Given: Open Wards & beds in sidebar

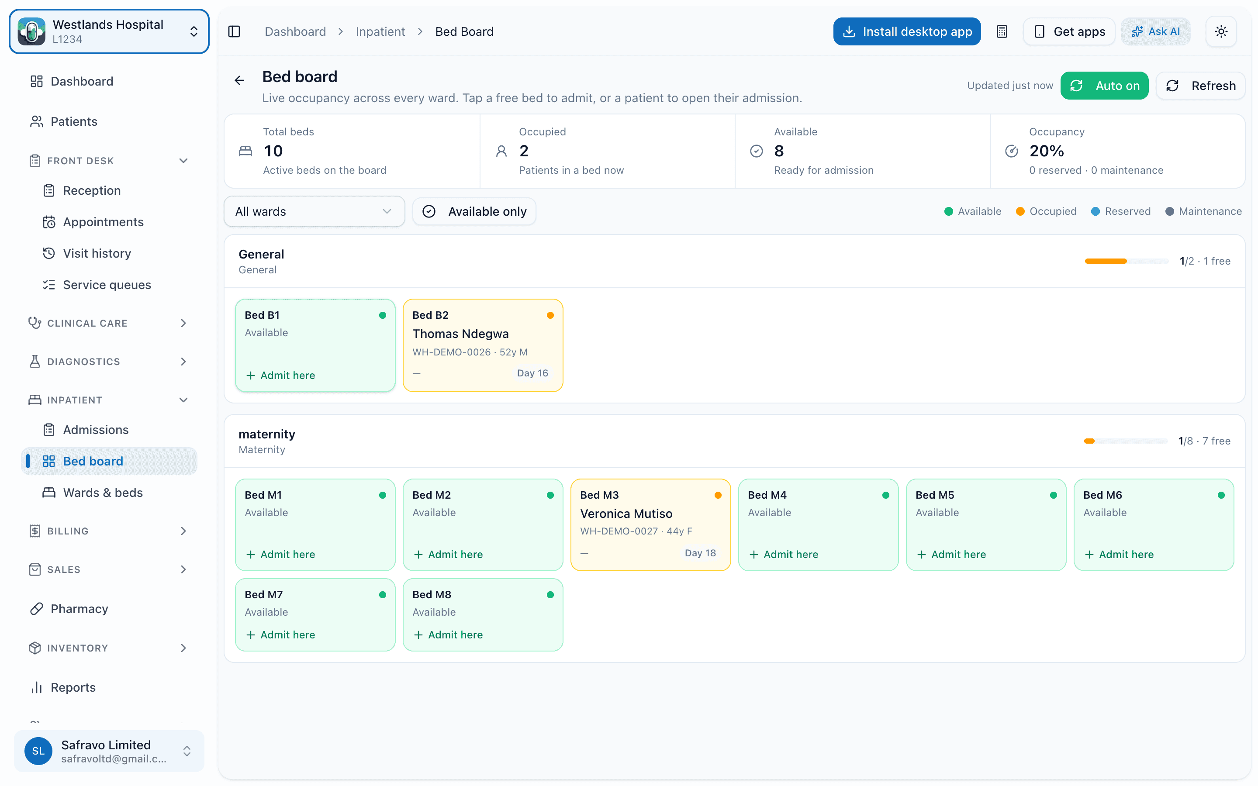Looking at the screenshot, I should coord(109,493).
